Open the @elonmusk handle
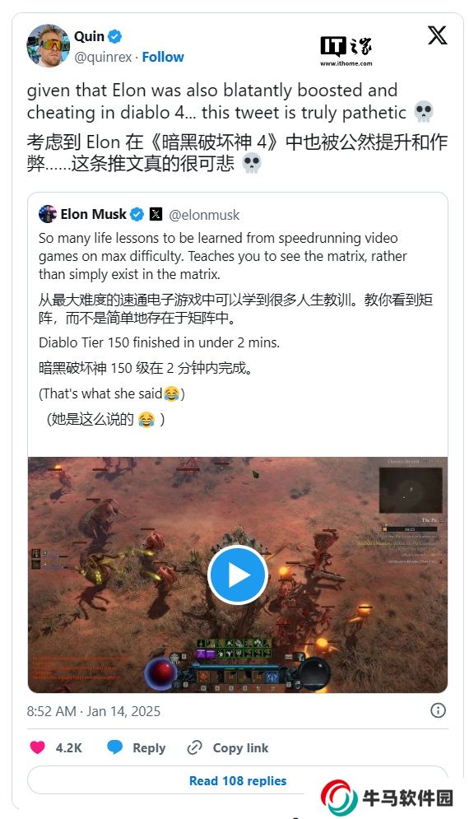 coord(204,215)
